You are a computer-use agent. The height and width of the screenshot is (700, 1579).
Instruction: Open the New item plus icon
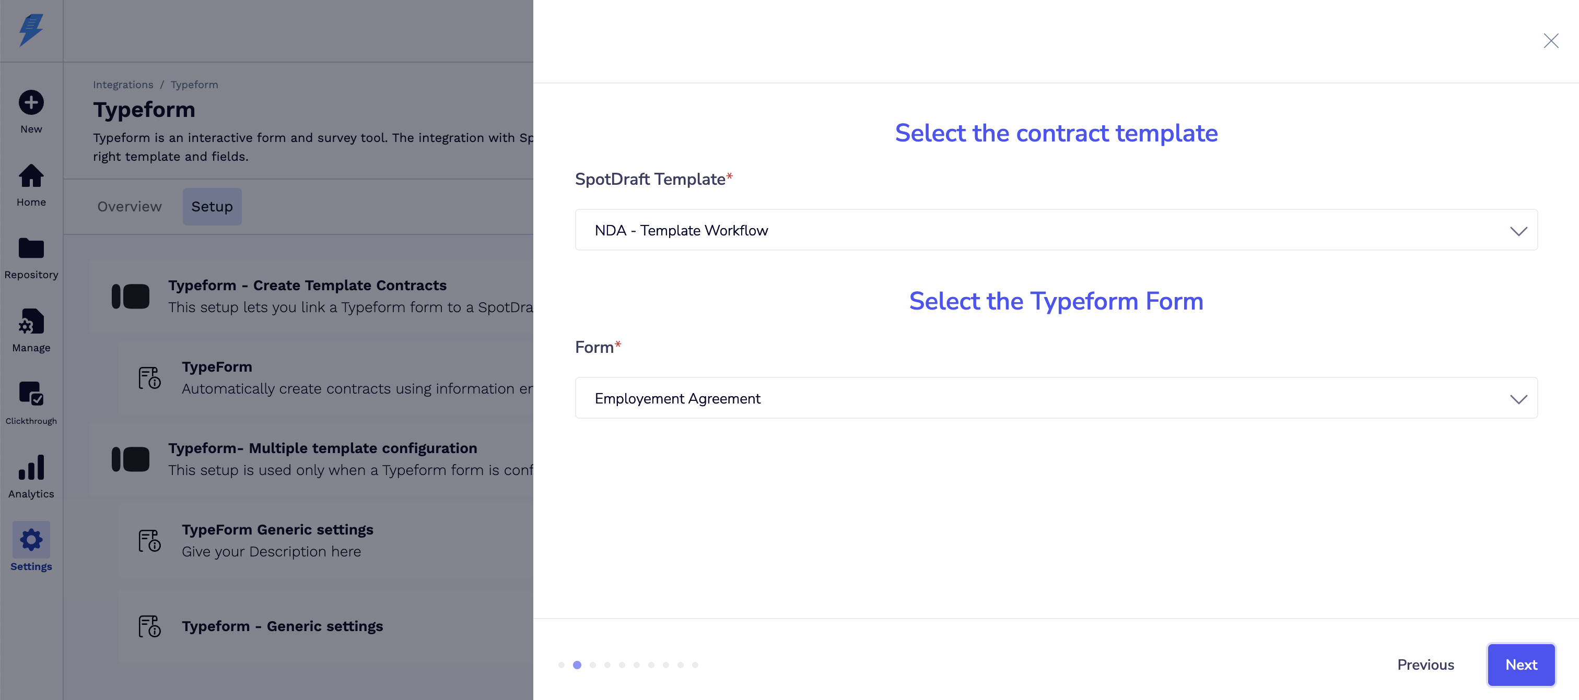coord(31,102)
